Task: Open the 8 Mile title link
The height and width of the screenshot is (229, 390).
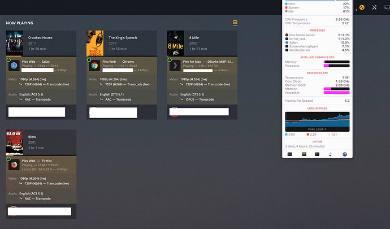Action: coord(194,37)
